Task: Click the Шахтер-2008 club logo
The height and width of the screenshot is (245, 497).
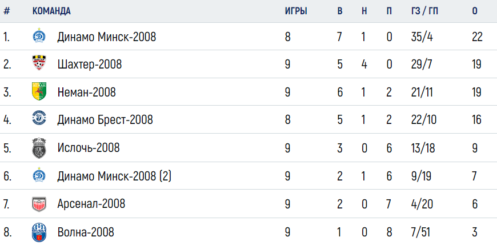Action: click(39, 63)
